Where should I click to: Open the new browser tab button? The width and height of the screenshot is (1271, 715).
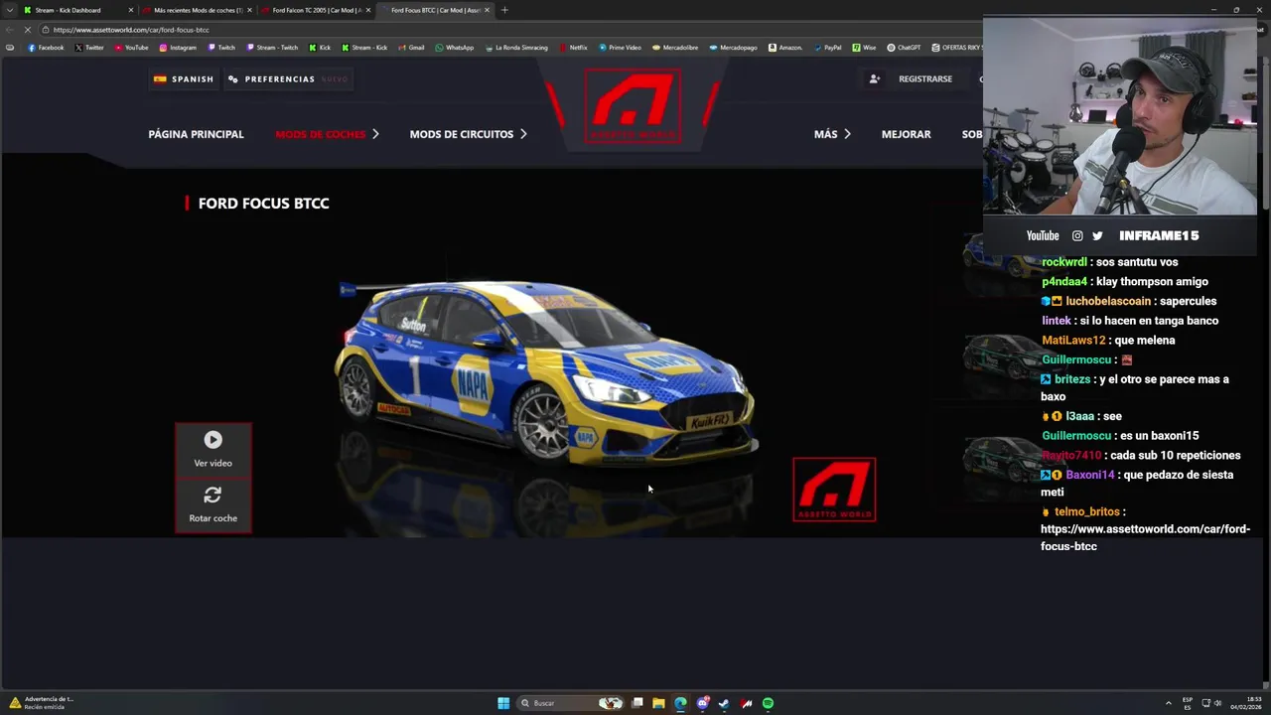coord(504,10)
